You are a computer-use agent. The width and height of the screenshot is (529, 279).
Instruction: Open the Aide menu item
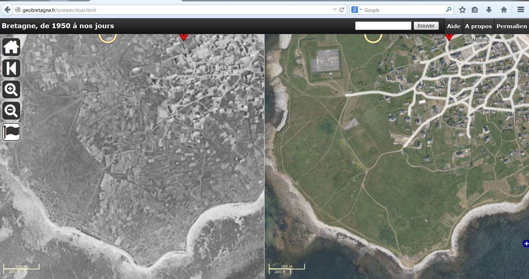(453, 26)
